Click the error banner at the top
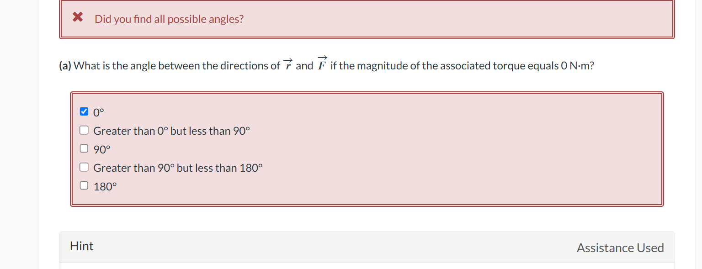702x269 pixels. pos(366,19)
